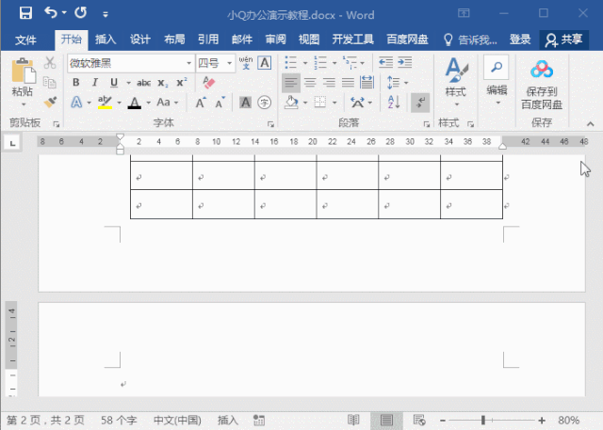Click the Enclose Characters circle icon
The image size is (603, 430).
(264, 103)
